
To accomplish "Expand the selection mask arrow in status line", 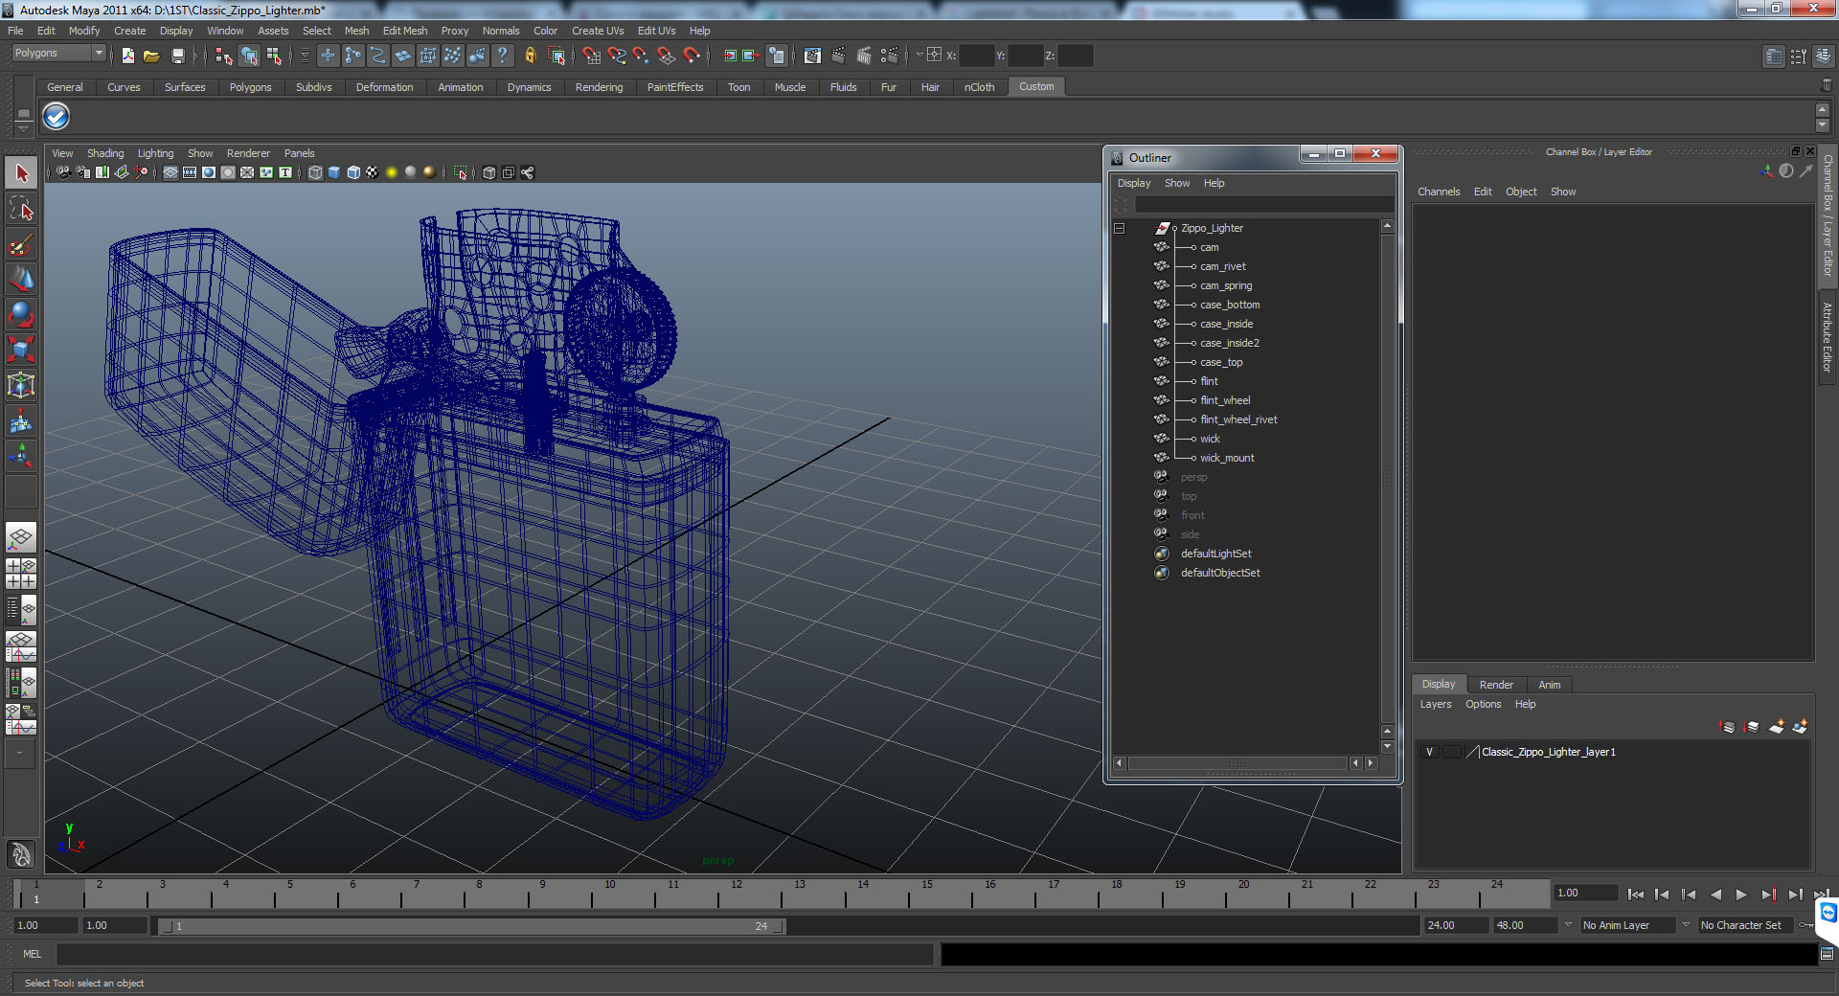I will tap(305, 56).
